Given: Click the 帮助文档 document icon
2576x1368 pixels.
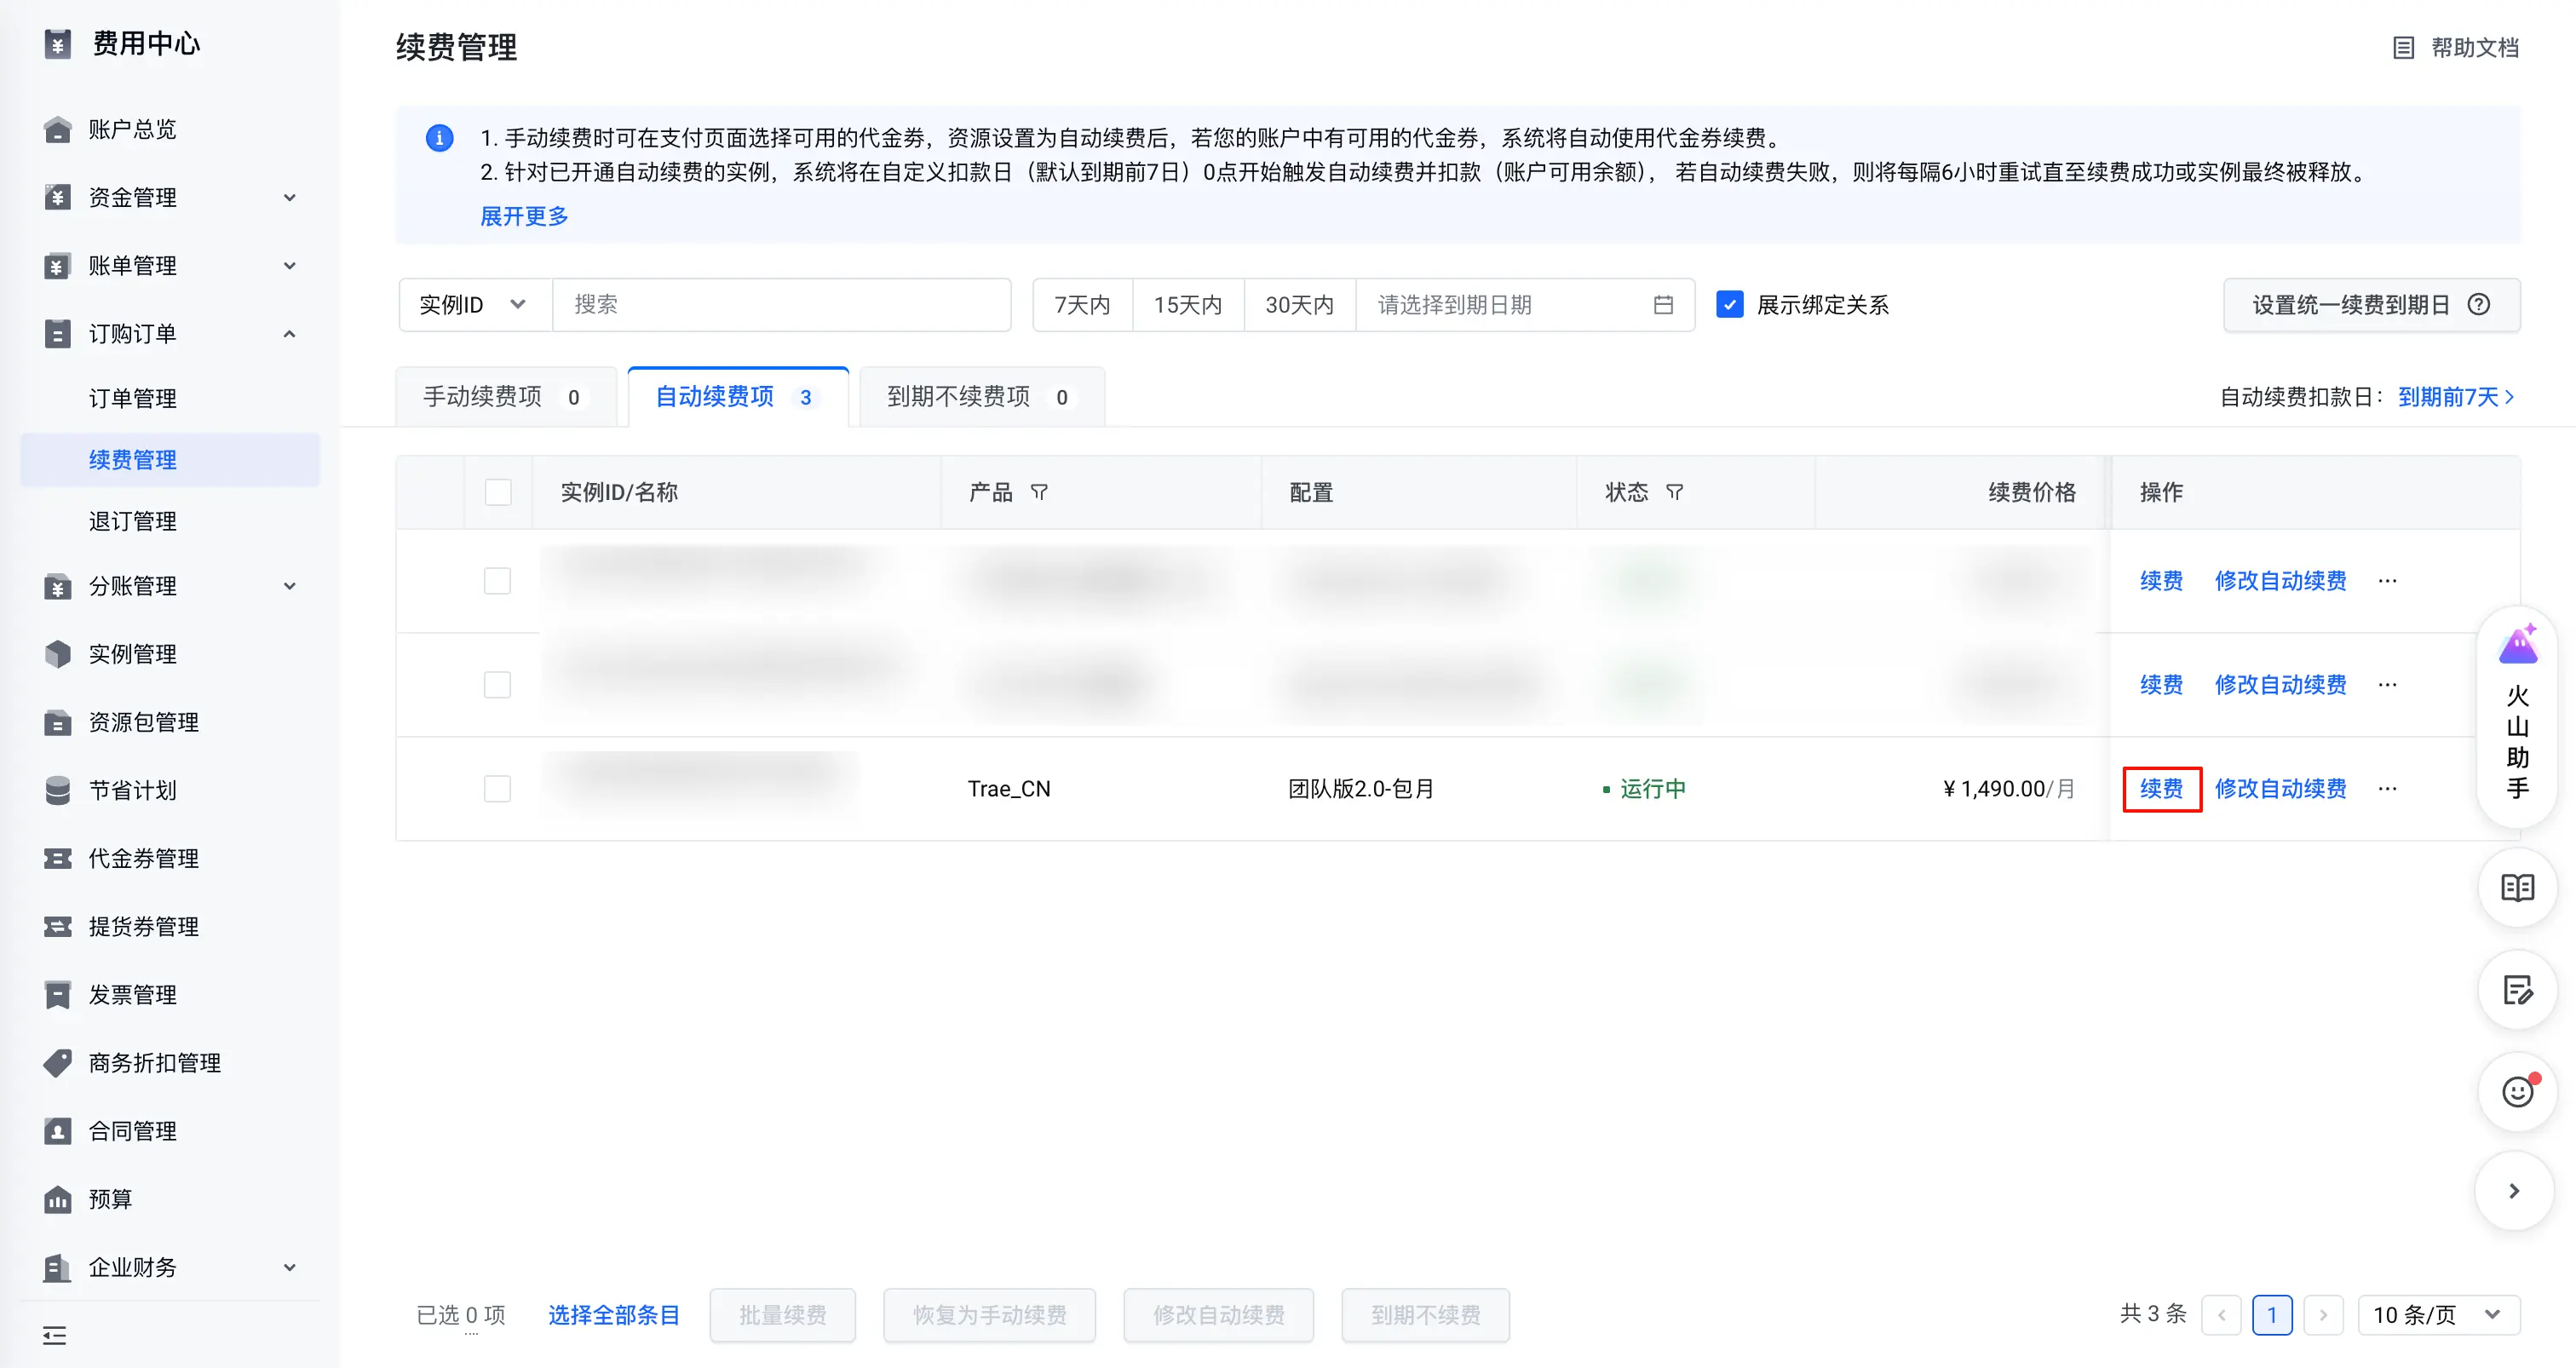Looking at the screenshot, I should (2403, 47).
